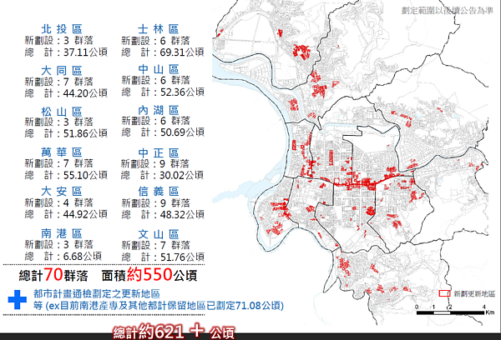Click the 內湖區 district heading

(x=159, y=110)
